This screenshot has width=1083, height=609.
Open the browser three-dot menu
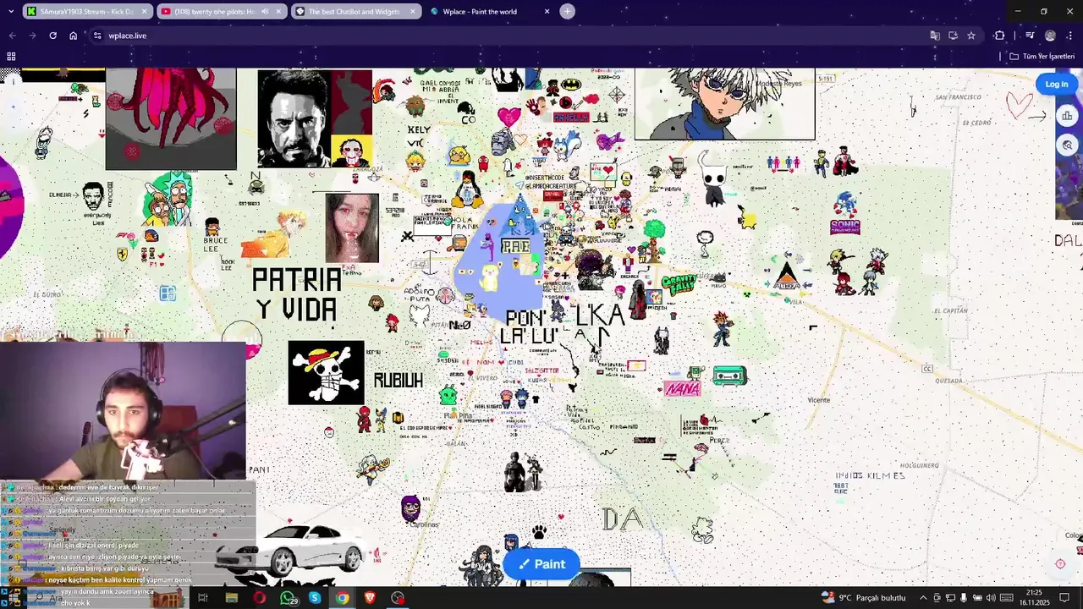[1069, 36]
